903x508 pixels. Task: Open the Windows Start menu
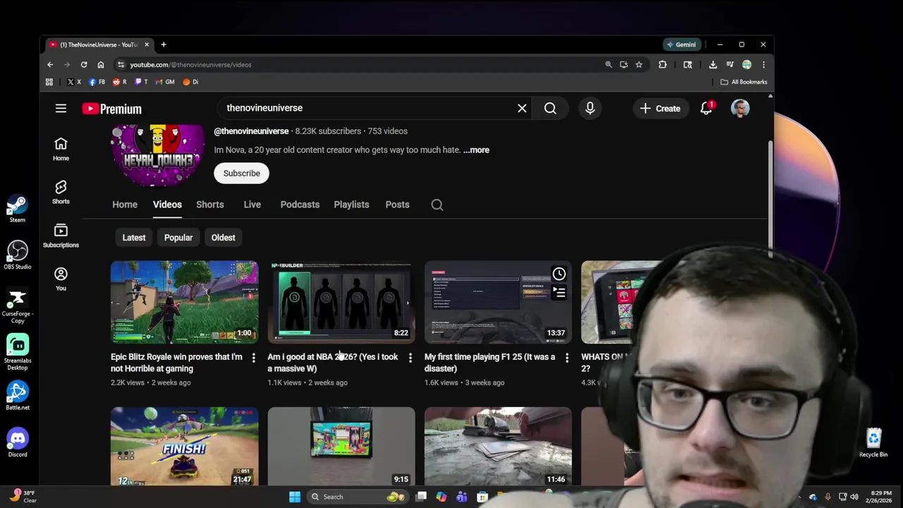pos(295,497)
